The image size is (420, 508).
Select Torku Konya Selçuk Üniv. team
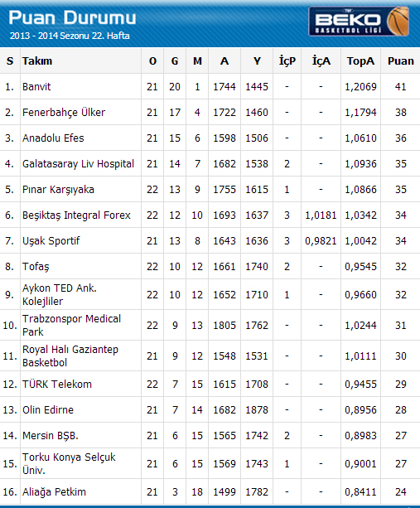point(69,463)
